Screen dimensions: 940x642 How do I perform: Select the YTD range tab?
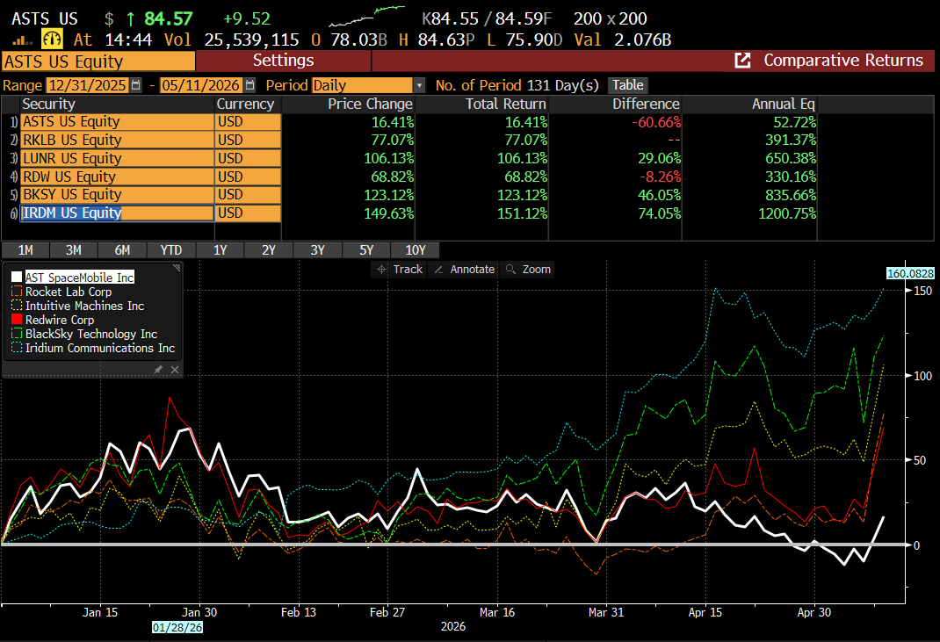[x=171, y=250]
